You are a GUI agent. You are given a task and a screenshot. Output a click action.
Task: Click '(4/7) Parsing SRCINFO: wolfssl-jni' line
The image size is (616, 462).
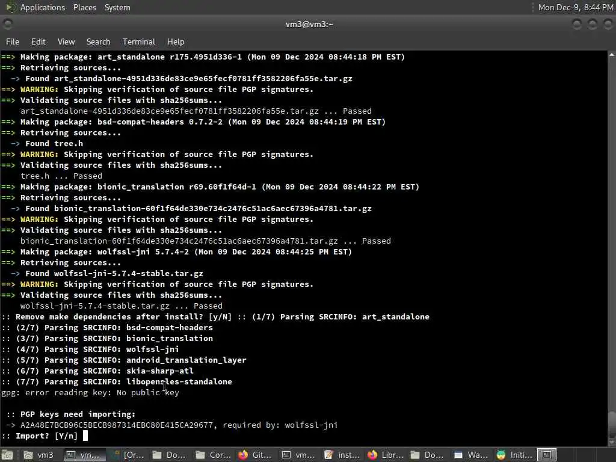90,350
